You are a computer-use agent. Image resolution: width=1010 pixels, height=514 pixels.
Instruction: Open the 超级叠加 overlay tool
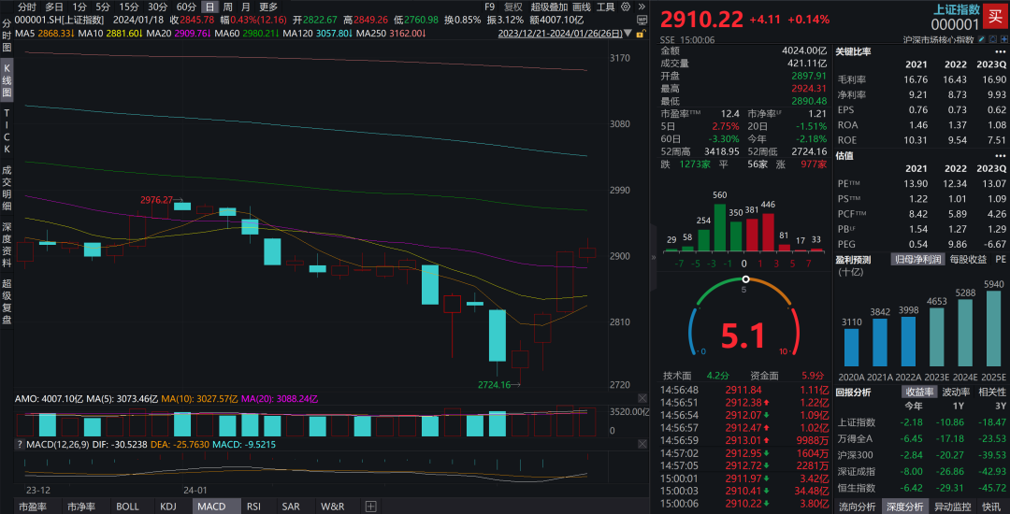tap(550, 7)
